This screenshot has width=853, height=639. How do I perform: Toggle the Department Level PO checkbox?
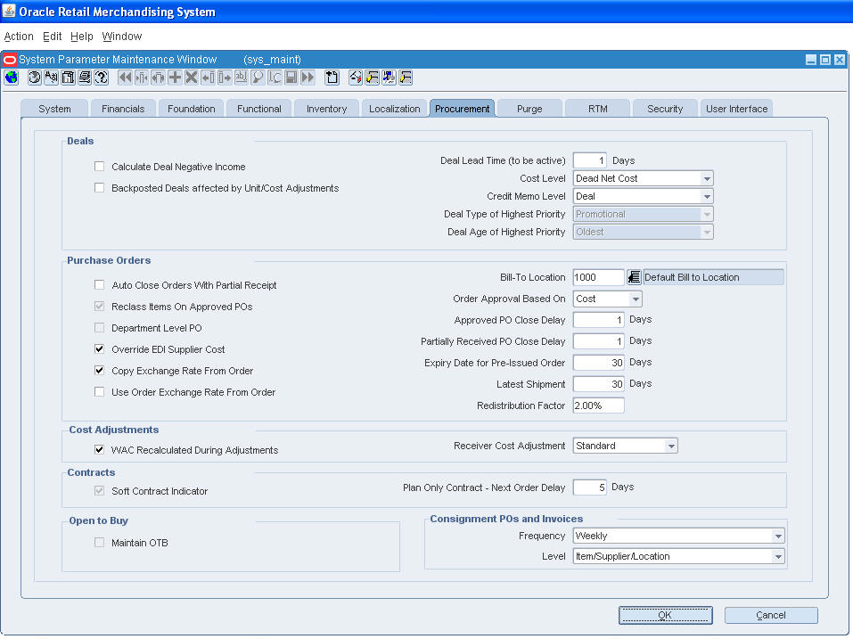tap(99, 327)
